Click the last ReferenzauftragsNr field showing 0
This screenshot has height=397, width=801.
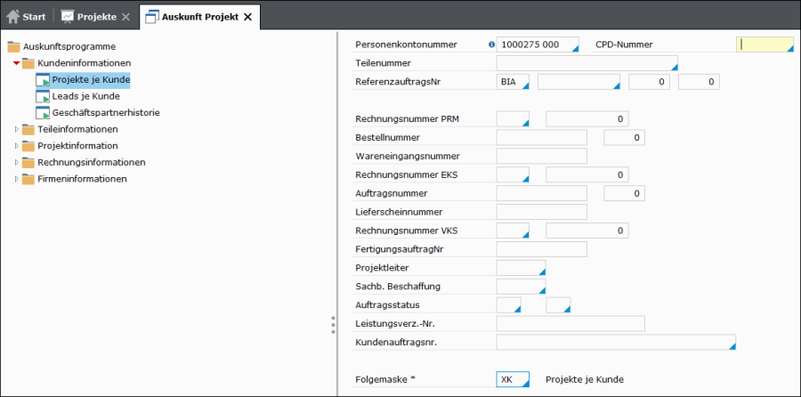pyautogui.click(x=699, y=82)
